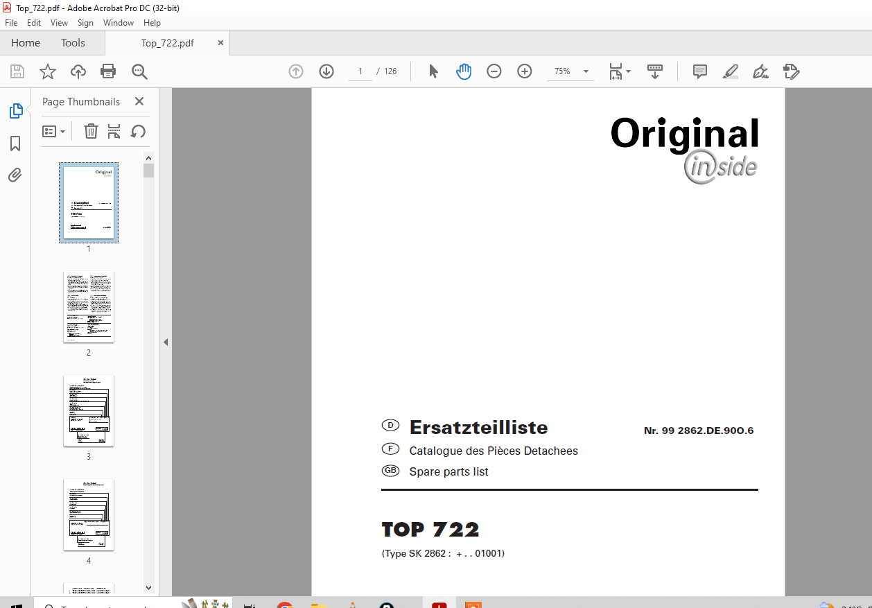Open the Edit menu
872x608 pixels.
34,23
